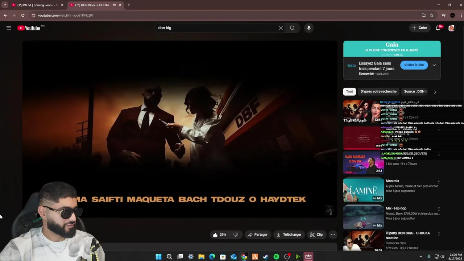The width and height of the screenshot is (464, 261).
Task: Open Chrome three-dot menu
Action: point(461,15)
